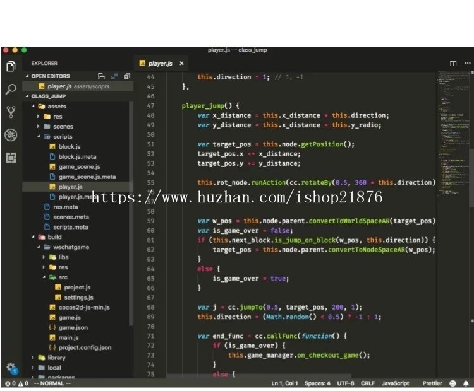Viewport: 474px width, 391px height.
Task: Click the editor horizontal scrollbar
Action: pyautogui.click(x=258, y=376)
